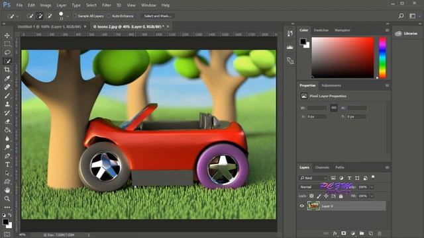Enable the Auto-Enhance checkbox
The image size is (424, 238).
tap(109, 16)
